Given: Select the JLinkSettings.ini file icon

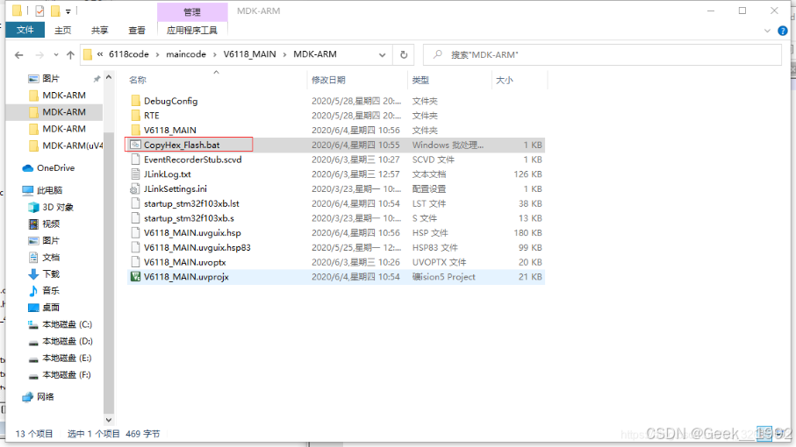Looking at the screenshot, I should click(x=135, y=189).
